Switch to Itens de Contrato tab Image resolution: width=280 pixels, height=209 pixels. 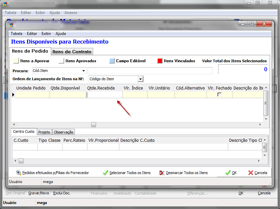72,52
